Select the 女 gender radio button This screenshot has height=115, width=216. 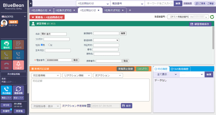coord(50,45)
